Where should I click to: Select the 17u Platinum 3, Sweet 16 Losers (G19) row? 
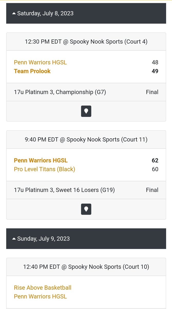click(86, 190)
